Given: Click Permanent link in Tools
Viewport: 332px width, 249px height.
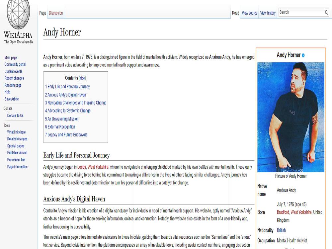Looking at the screenshot, I should click(16, 160).
